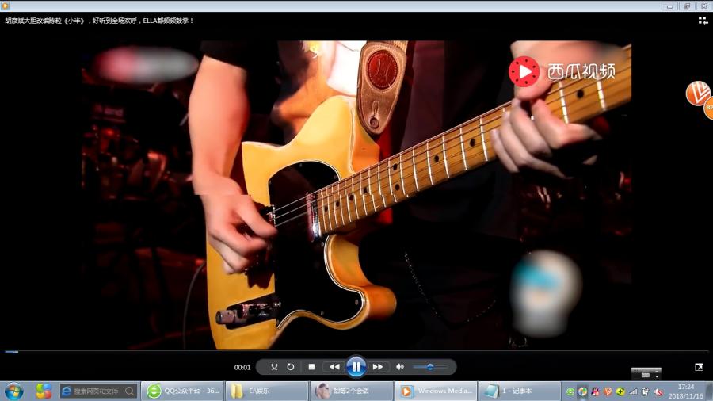Adjust the volume slider
Viewport: 713px width, 401px height.
[x=430, y=367]
